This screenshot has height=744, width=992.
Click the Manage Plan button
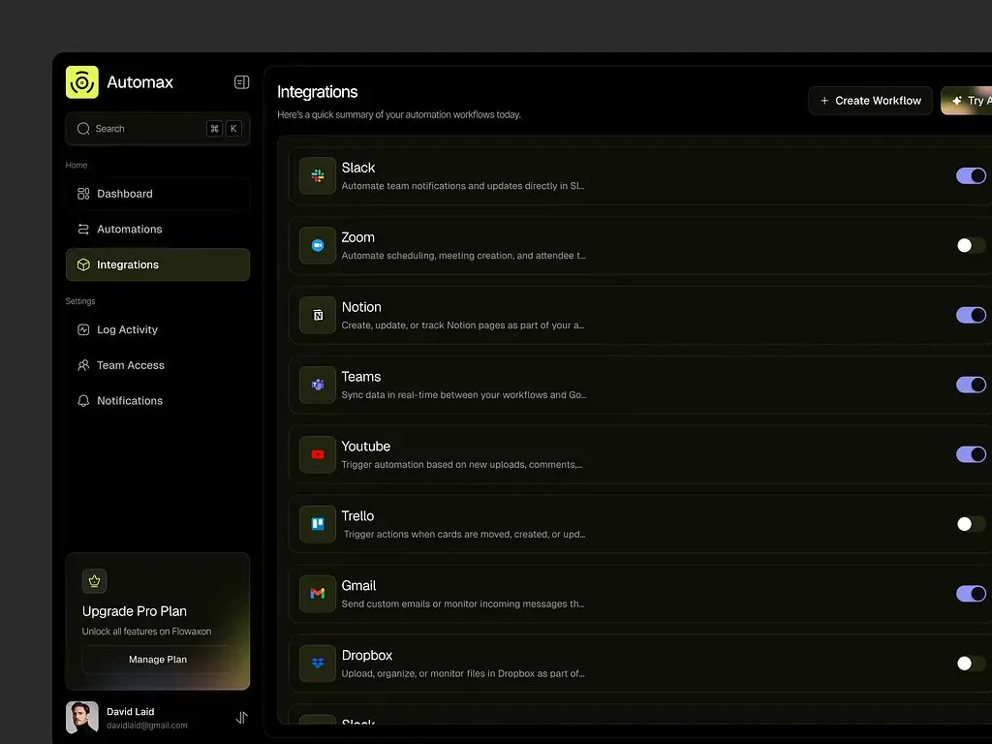click(158, 659)
